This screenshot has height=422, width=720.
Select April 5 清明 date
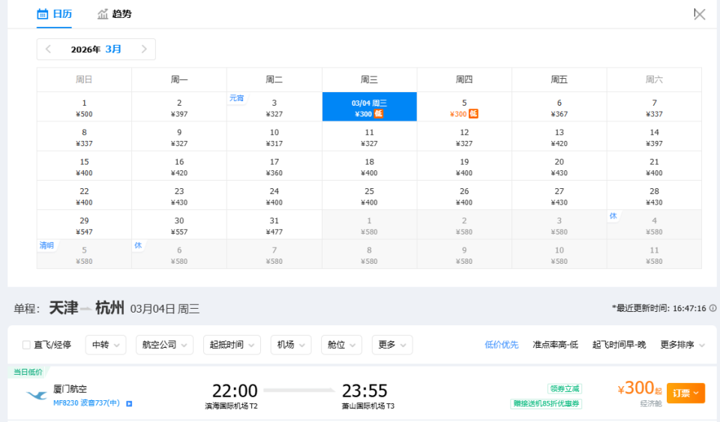click(x=84, y=254)
